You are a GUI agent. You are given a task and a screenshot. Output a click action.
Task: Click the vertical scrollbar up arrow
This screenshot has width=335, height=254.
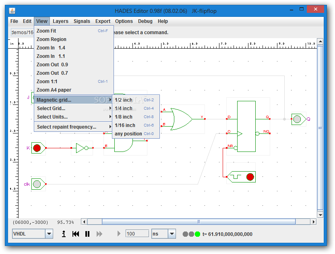click(x=320, y=41)
